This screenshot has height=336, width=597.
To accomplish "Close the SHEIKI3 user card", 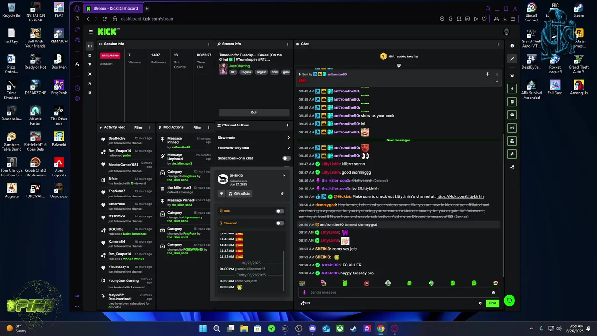I will [x=284, y=175].
